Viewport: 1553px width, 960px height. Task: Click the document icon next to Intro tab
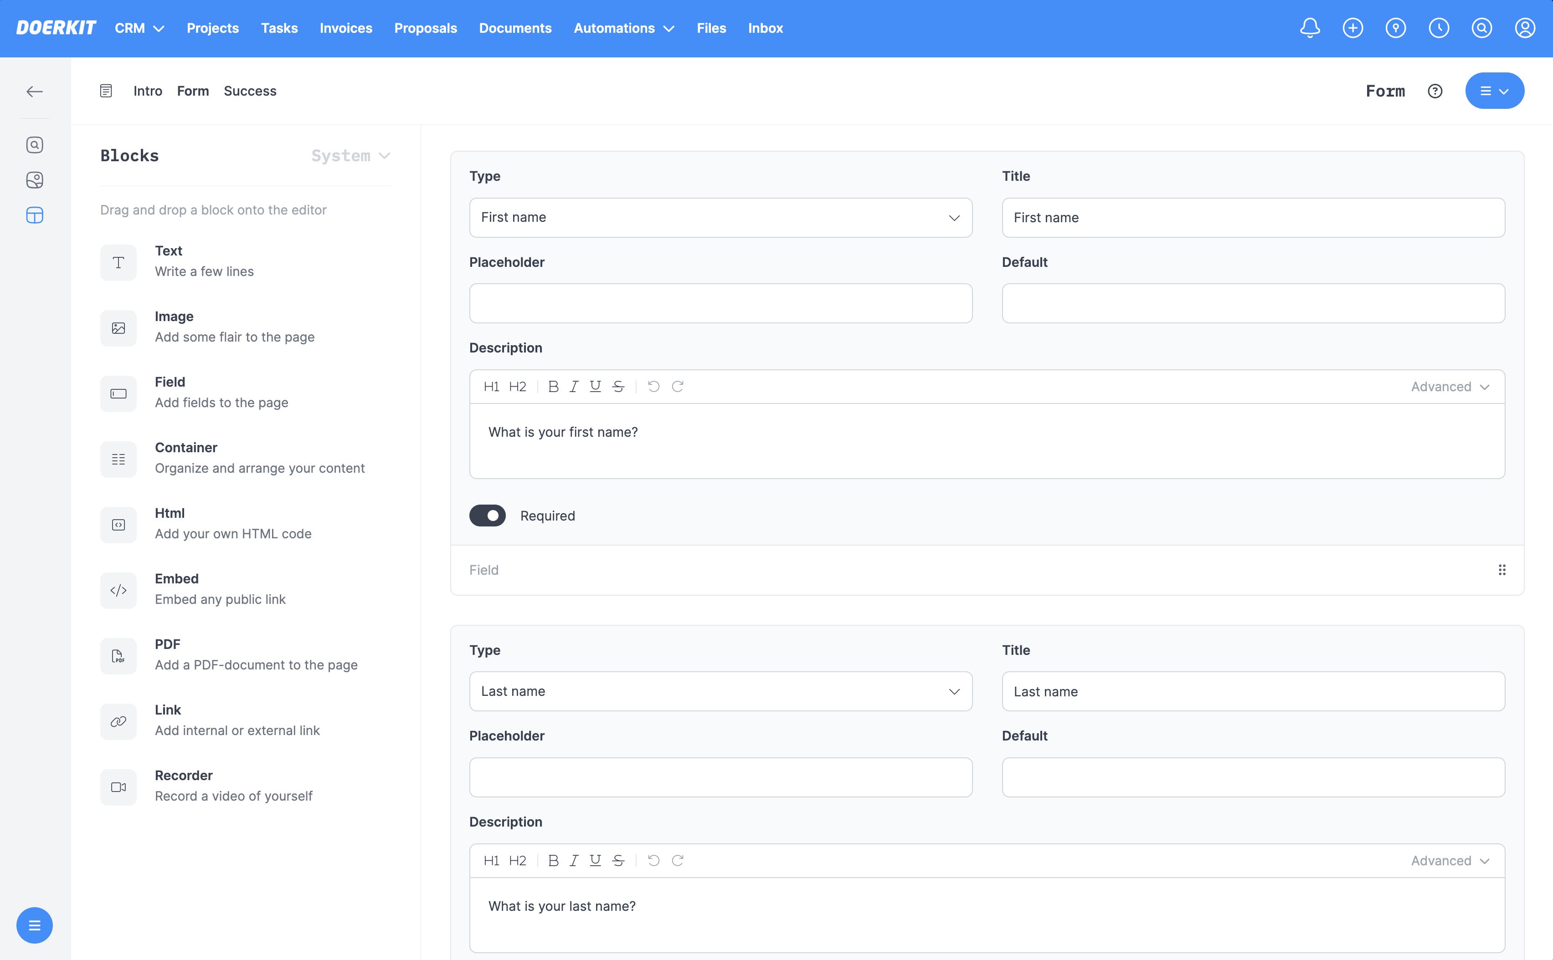tap(105, 91)
